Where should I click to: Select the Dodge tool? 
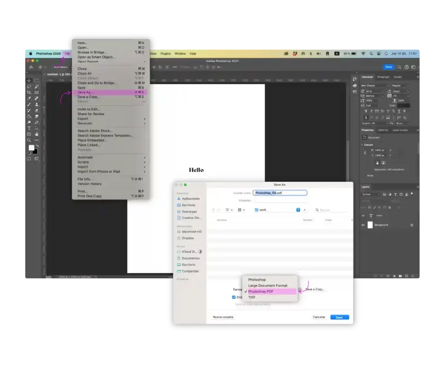(x=29, y=123)
